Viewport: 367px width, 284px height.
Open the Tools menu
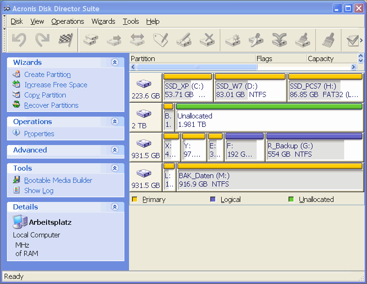pyautogui.click(x=131, y=21)
